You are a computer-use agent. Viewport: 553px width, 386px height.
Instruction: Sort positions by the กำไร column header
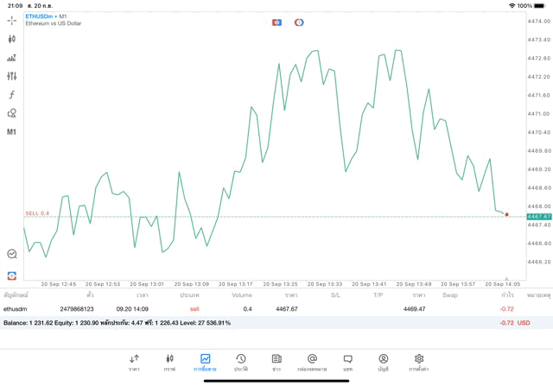[507, 295]
